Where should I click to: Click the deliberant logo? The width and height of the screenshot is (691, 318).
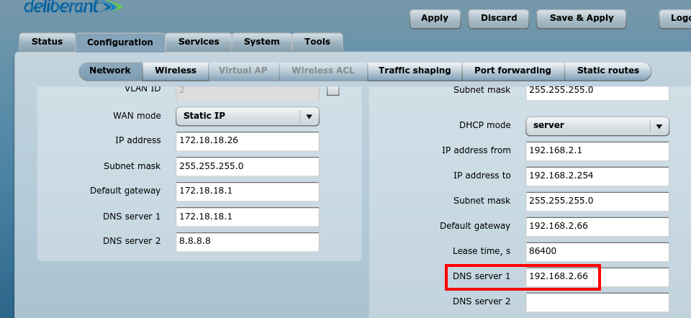click(x=73, y=6)
